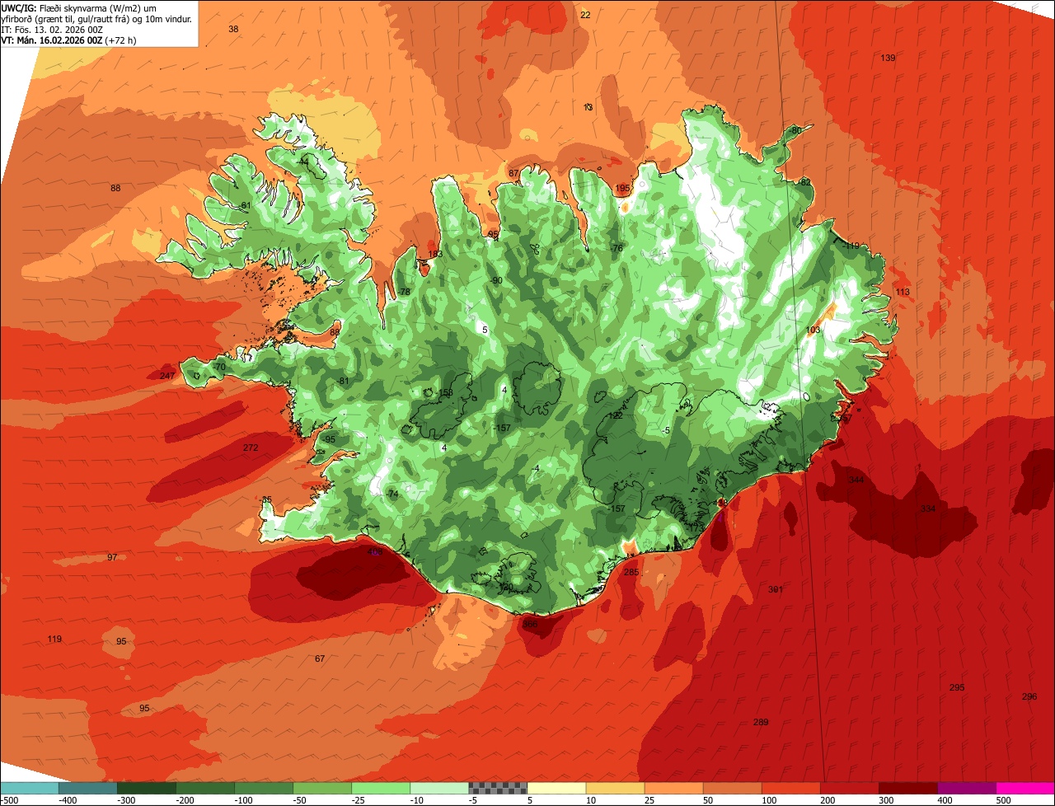The width and height of the screenshot is (1055, 806).
Task: Click the value 67 south of the coast
Action: (x=320, y=658)
